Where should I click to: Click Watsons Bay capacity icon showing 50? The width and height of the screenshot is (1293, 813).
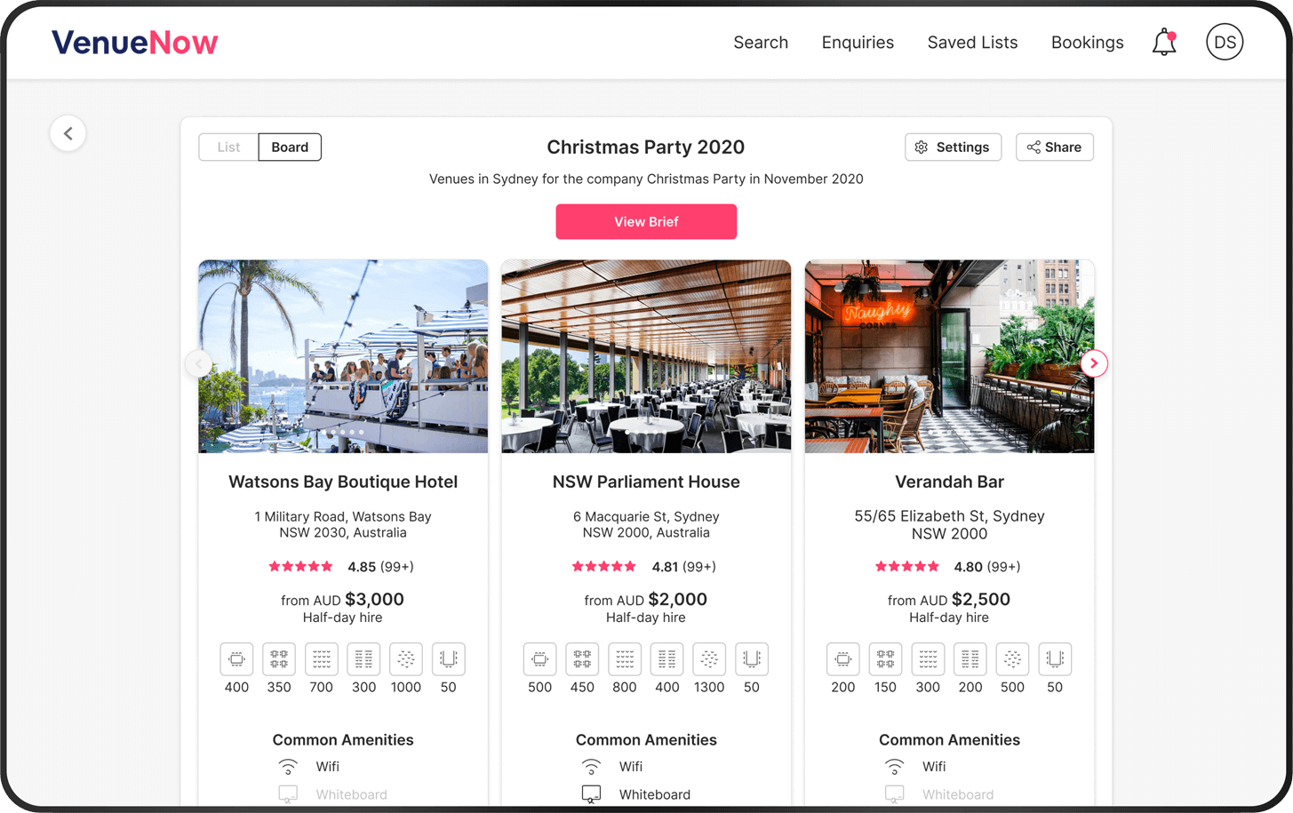(448, 659)
